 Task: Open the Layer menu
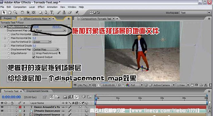click(32, 7)
